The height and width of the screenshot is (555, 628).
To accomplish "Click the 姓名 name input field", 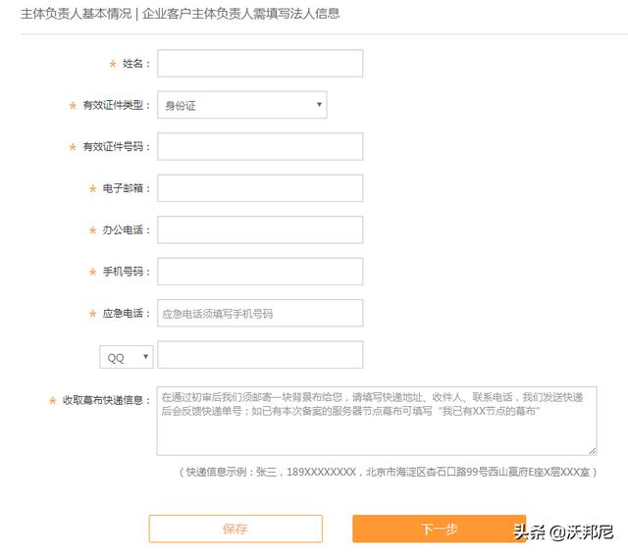I will coord(260,63).
